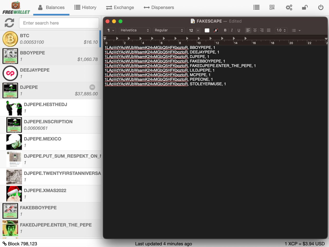This screenshot has width=329, height=247.
Task: Open the Dispensers tab
Action: tap(159, 7)
